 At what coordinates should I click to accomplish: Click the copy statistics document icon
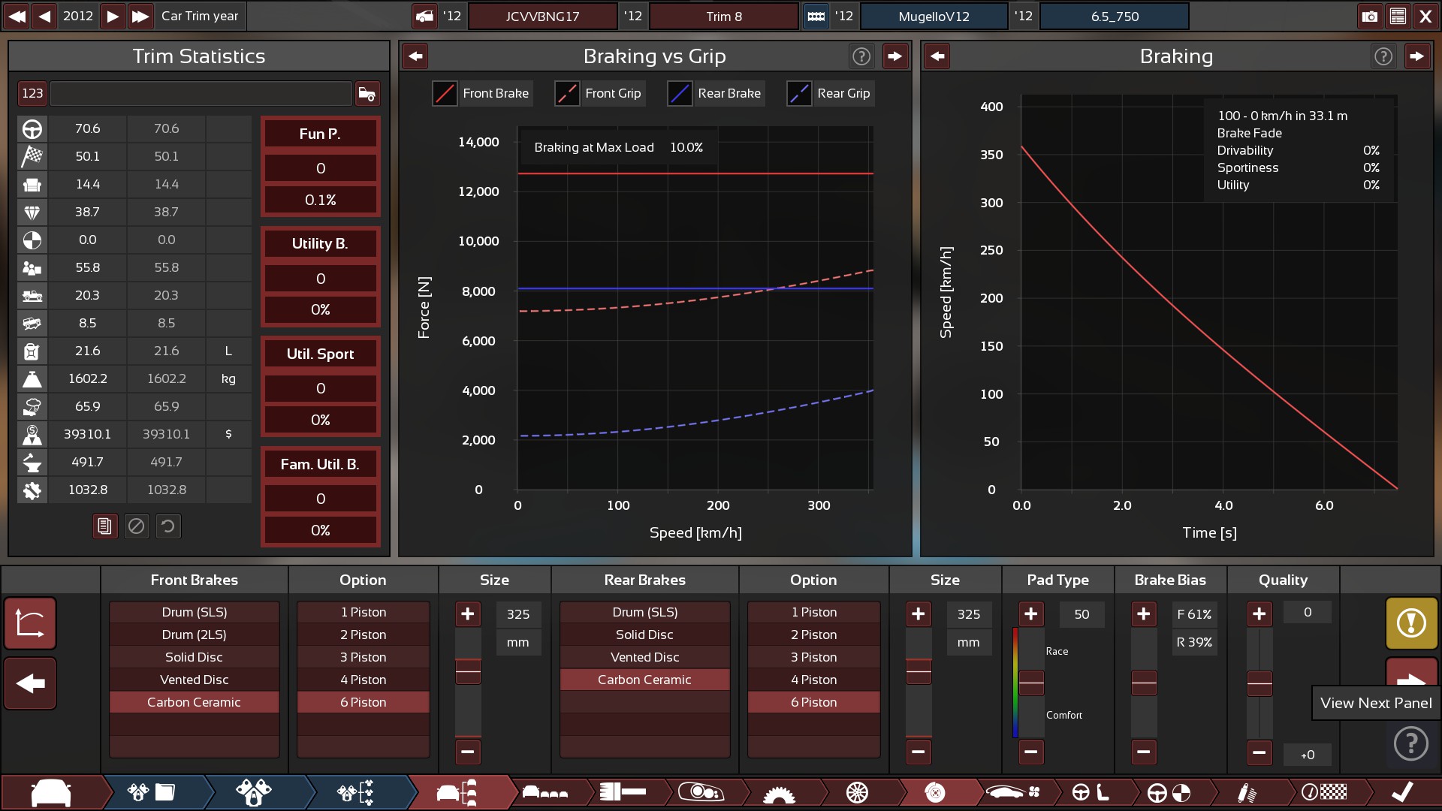105,526
